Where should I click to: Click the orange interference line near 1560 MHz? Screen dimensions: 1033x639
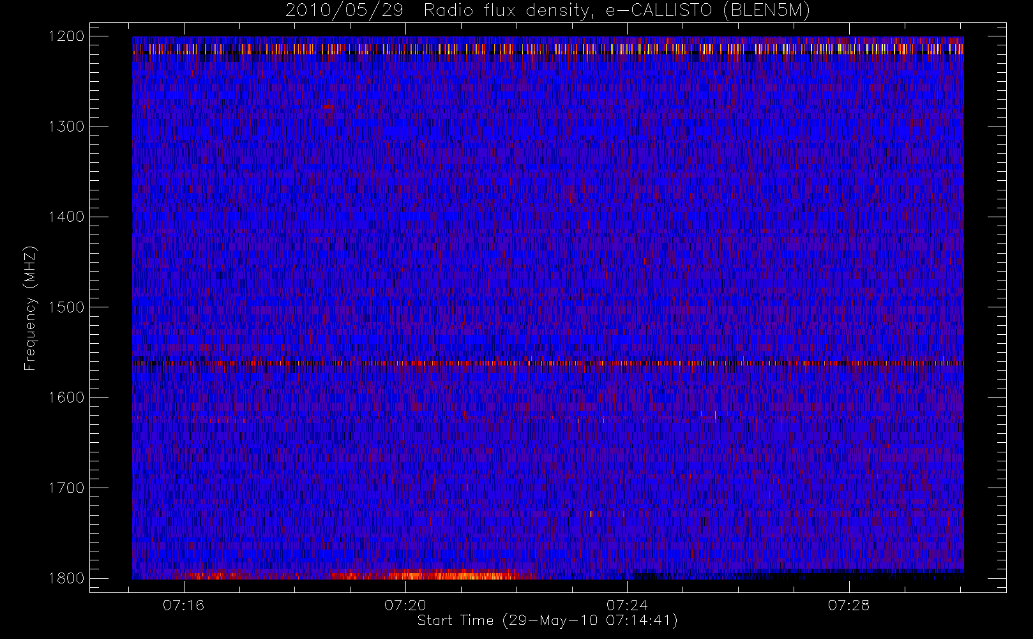click(x=548, y=363)
